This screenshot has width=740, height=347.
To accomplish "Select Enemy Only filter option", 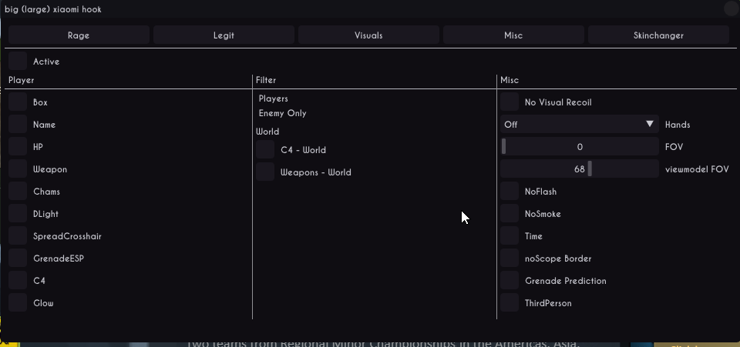I will [x=282, y=113].
